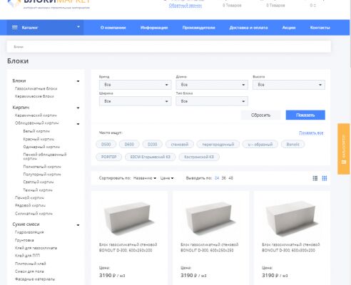
Task: Open the О компании menu item
Action: (x=113, y=28)
